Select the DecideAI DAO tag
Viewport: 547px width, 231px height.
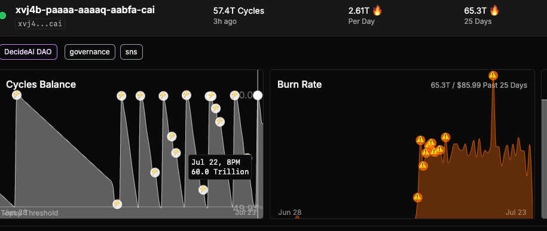(x=28, y=52)
